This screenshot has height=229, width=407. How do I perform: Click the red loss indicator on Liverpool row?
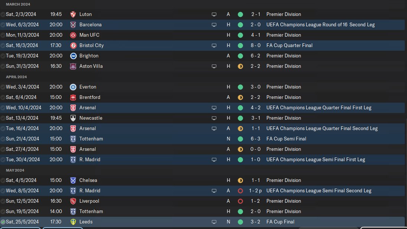pyautogui.click(x=240, y=201)
